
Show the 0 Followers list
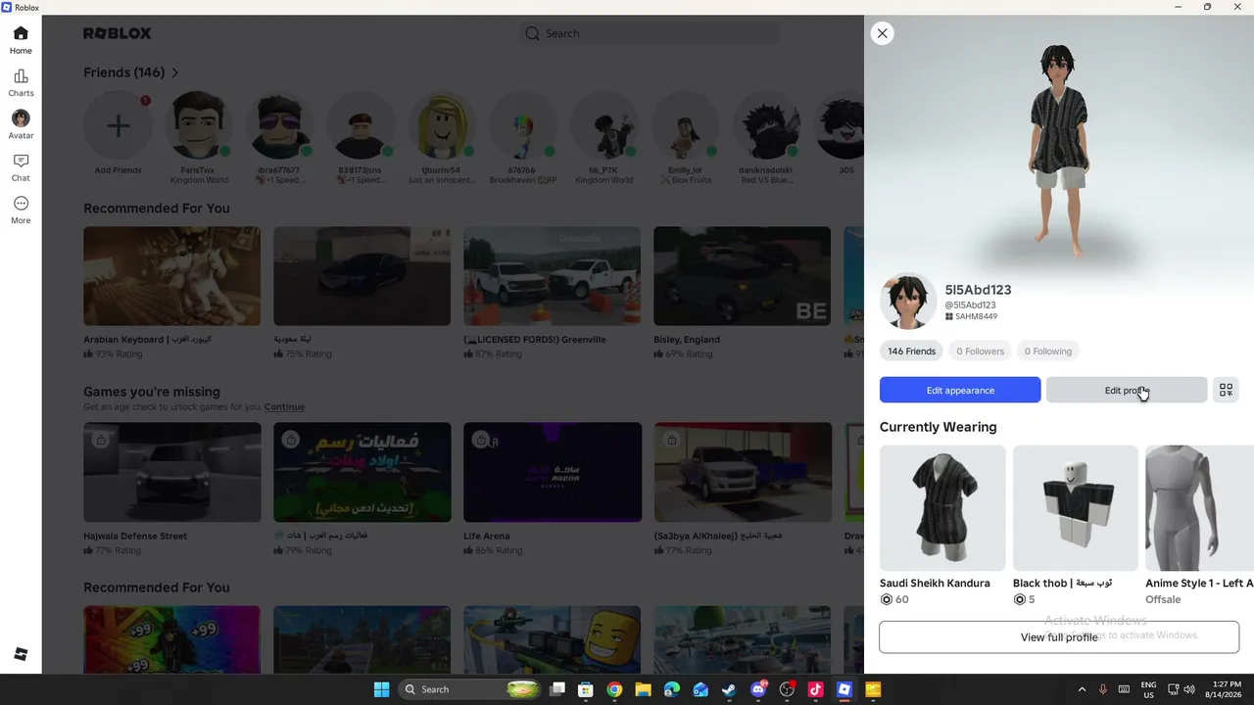(980, 352)
